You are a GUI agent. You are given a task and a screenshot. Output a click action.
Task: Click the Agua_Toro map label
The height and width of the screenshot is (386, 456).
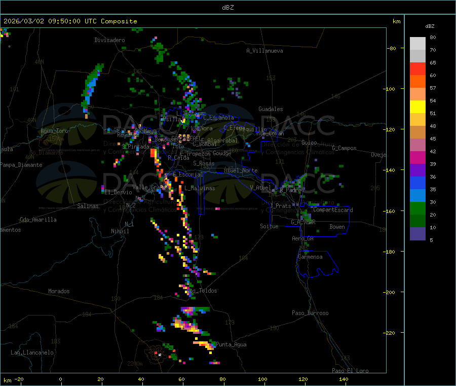point(54,131)
